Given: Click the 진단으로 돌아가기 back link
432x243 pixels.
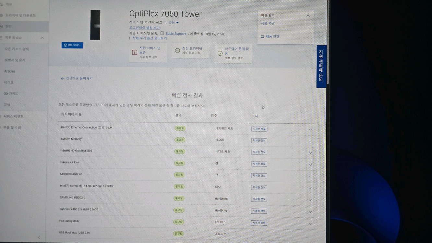Looking at the screenshot, I should click(x=77, y=78).
